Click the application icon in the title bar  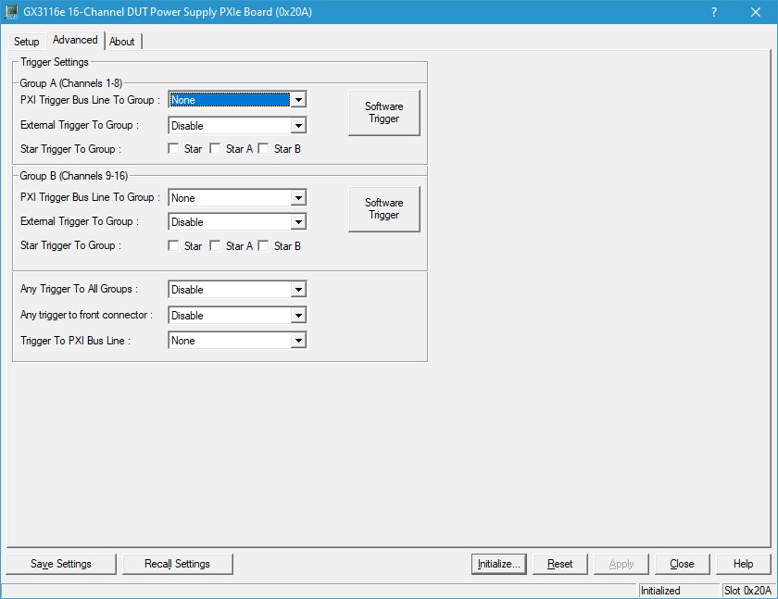[12, 12]
